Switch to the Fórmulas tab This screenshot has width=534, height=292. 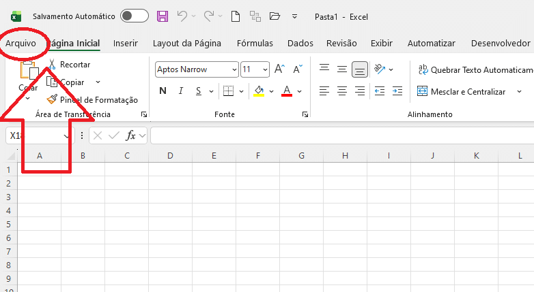tap(255, 44)
